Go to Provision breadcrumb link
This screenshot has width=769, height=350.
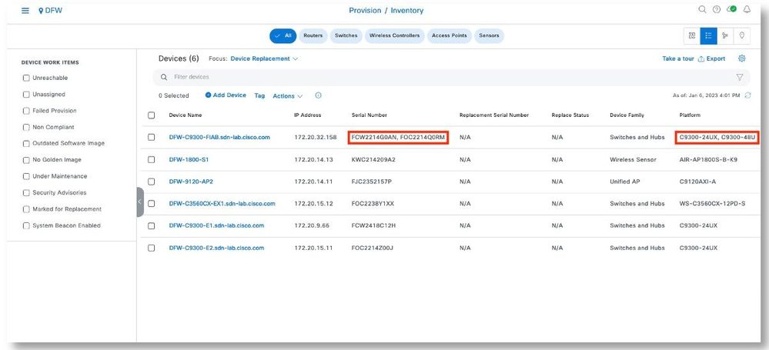coord(365,10)
